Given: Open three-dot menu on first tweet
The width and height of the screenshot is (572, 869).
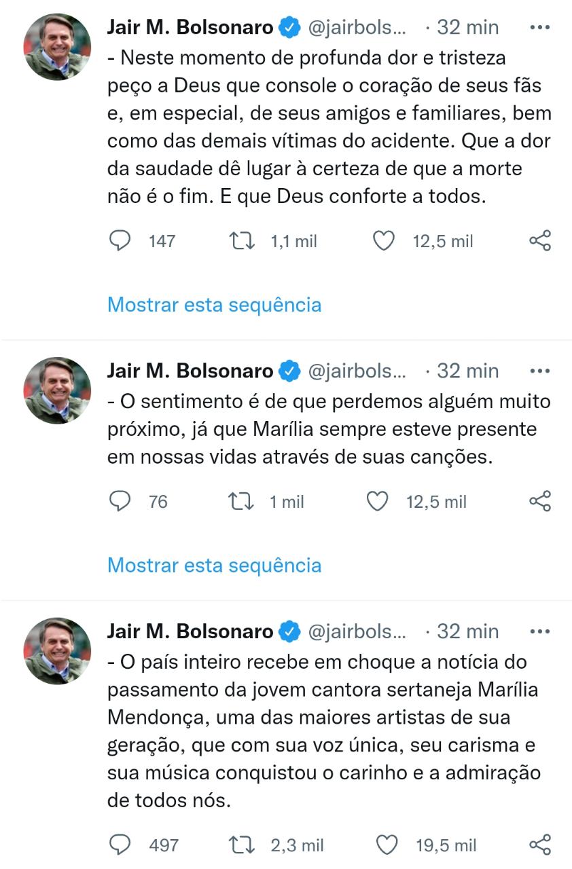Looking at the screenshot, I should [539, 28].
